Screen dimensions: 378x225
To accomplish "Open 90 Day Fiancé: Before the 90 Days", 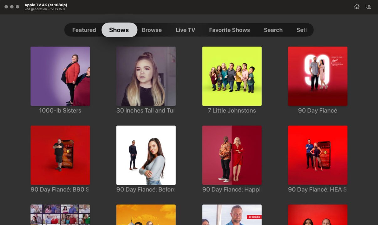I will pyautogui.click(x=146, y=155).
